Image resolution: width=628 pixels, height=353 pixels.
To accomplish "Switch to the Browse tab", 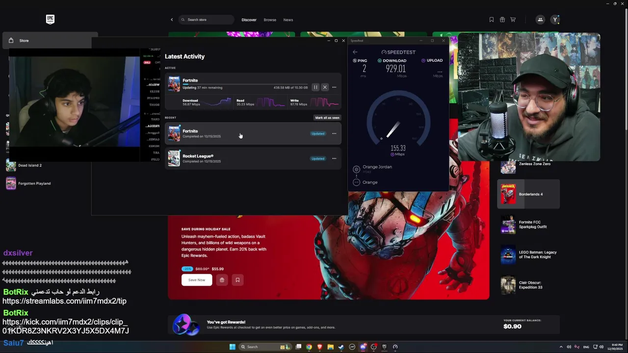I will point(270,20).
